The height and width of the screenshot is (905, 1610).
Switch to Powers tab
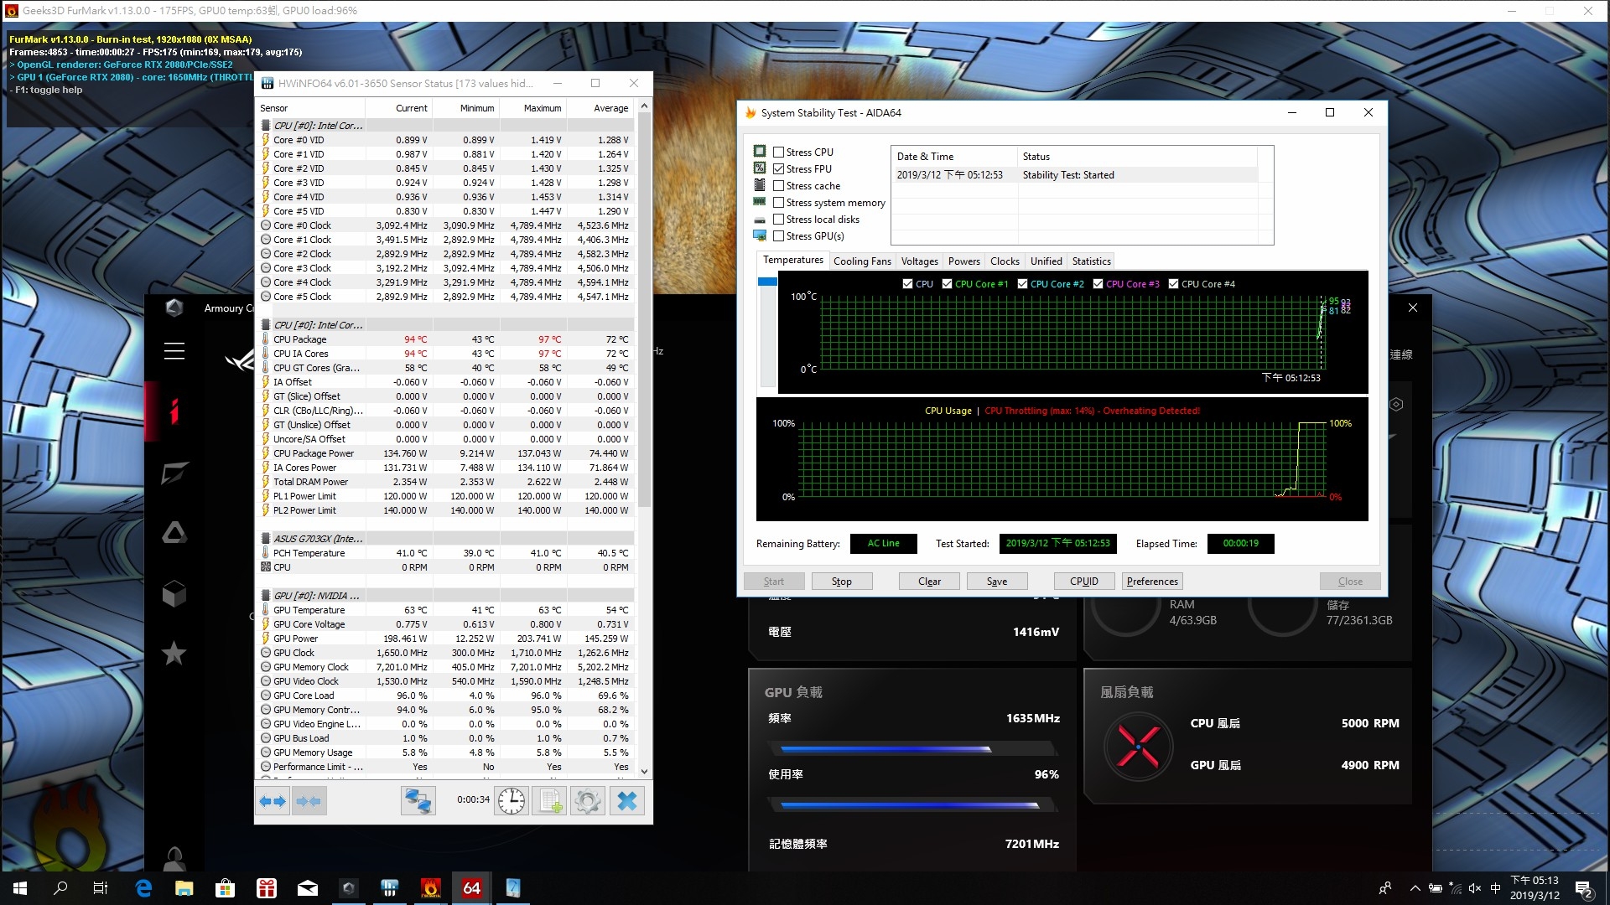[x=963, y=261]
